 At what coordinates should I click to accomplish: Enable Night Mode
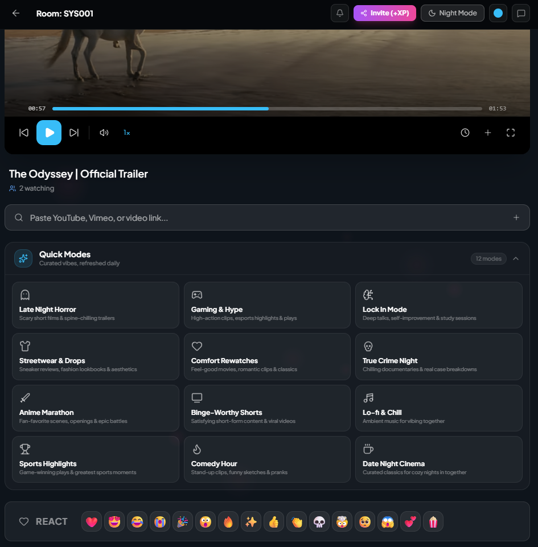(x=452, y=13)
